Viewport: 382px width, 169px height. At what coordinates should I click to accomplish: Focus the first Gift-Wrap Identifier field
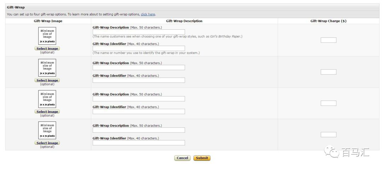[x=139, y=48]
